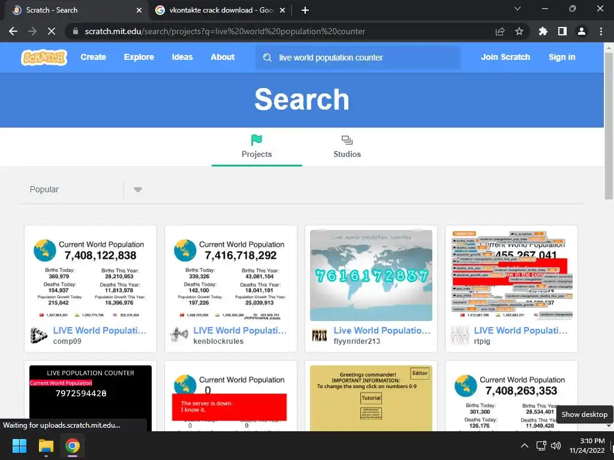Expand sort options with the arrow
The width and height of the screenshot is (614, 460).
(137, 190)
